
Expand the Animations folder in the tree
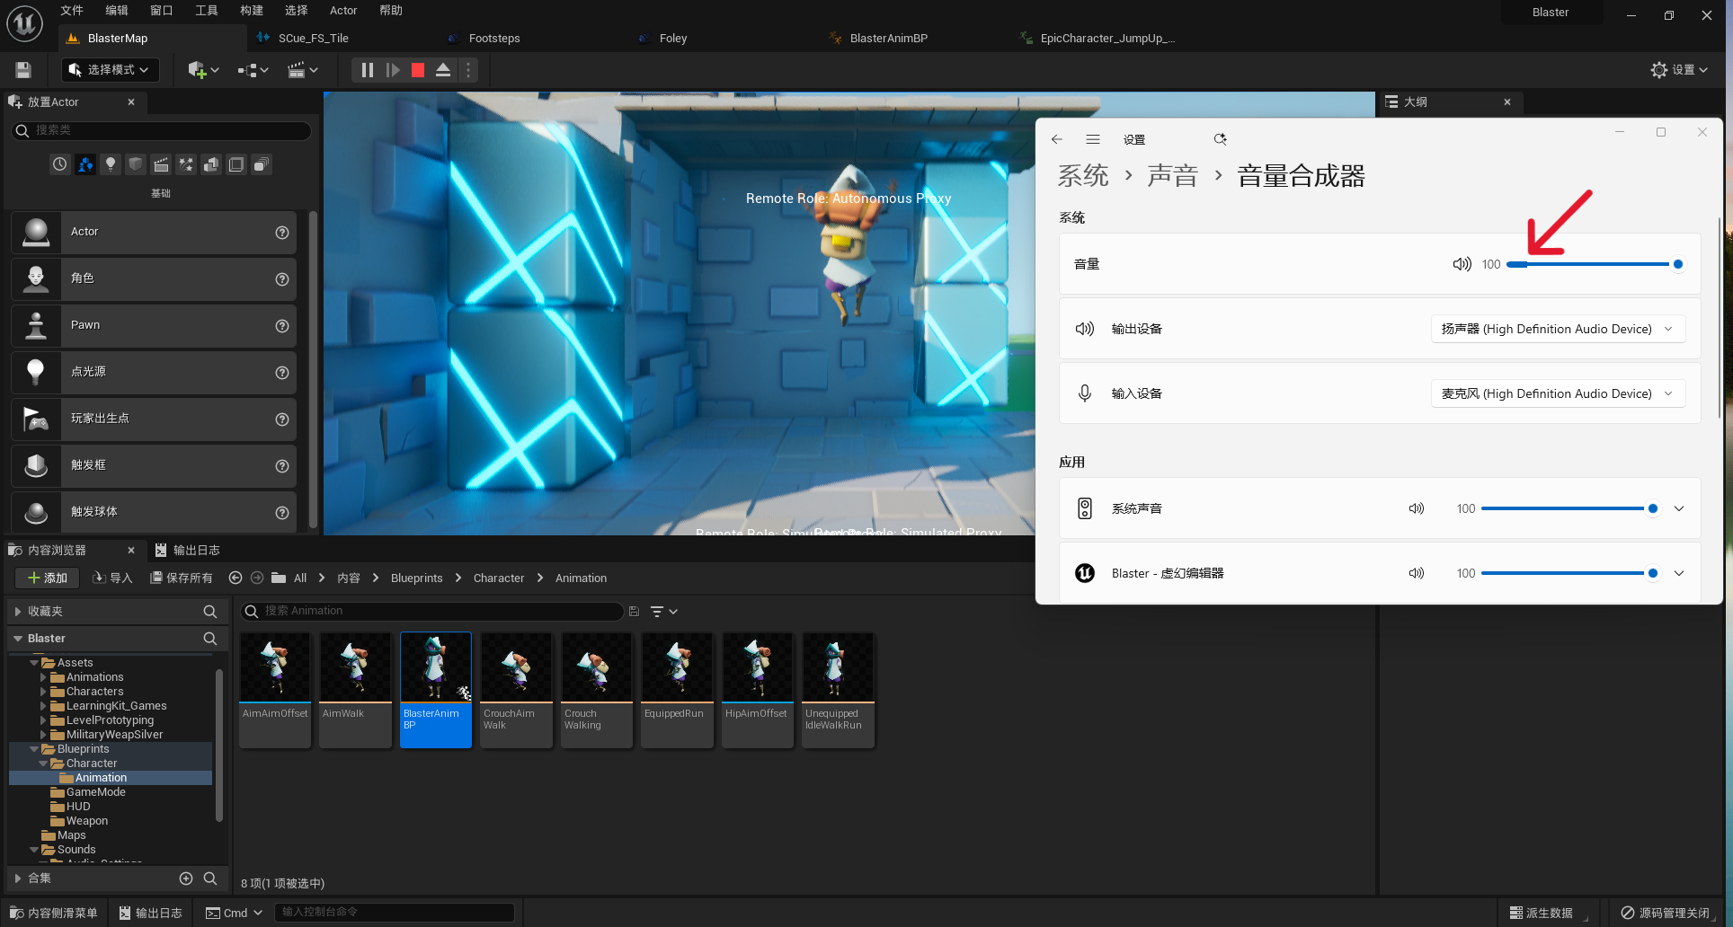point(43,677)
